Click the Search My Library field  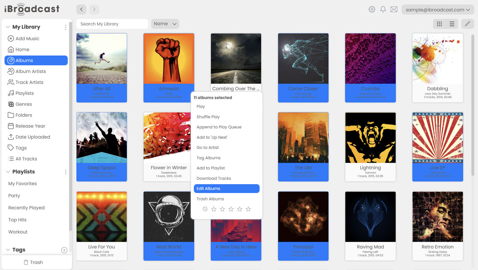coord(112,24)
